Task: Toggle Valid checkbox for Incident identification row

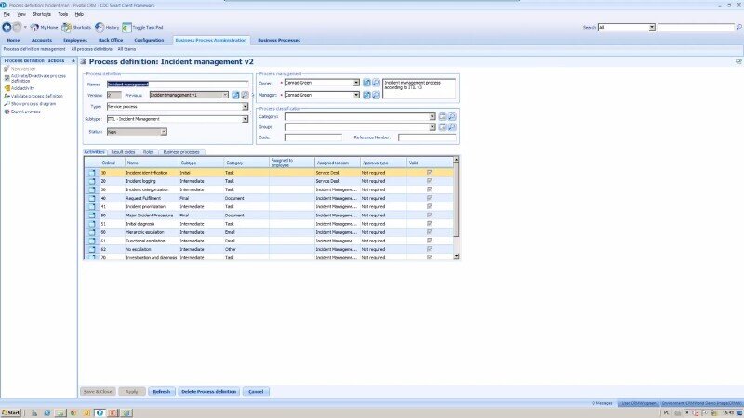Action: [429, 173]
